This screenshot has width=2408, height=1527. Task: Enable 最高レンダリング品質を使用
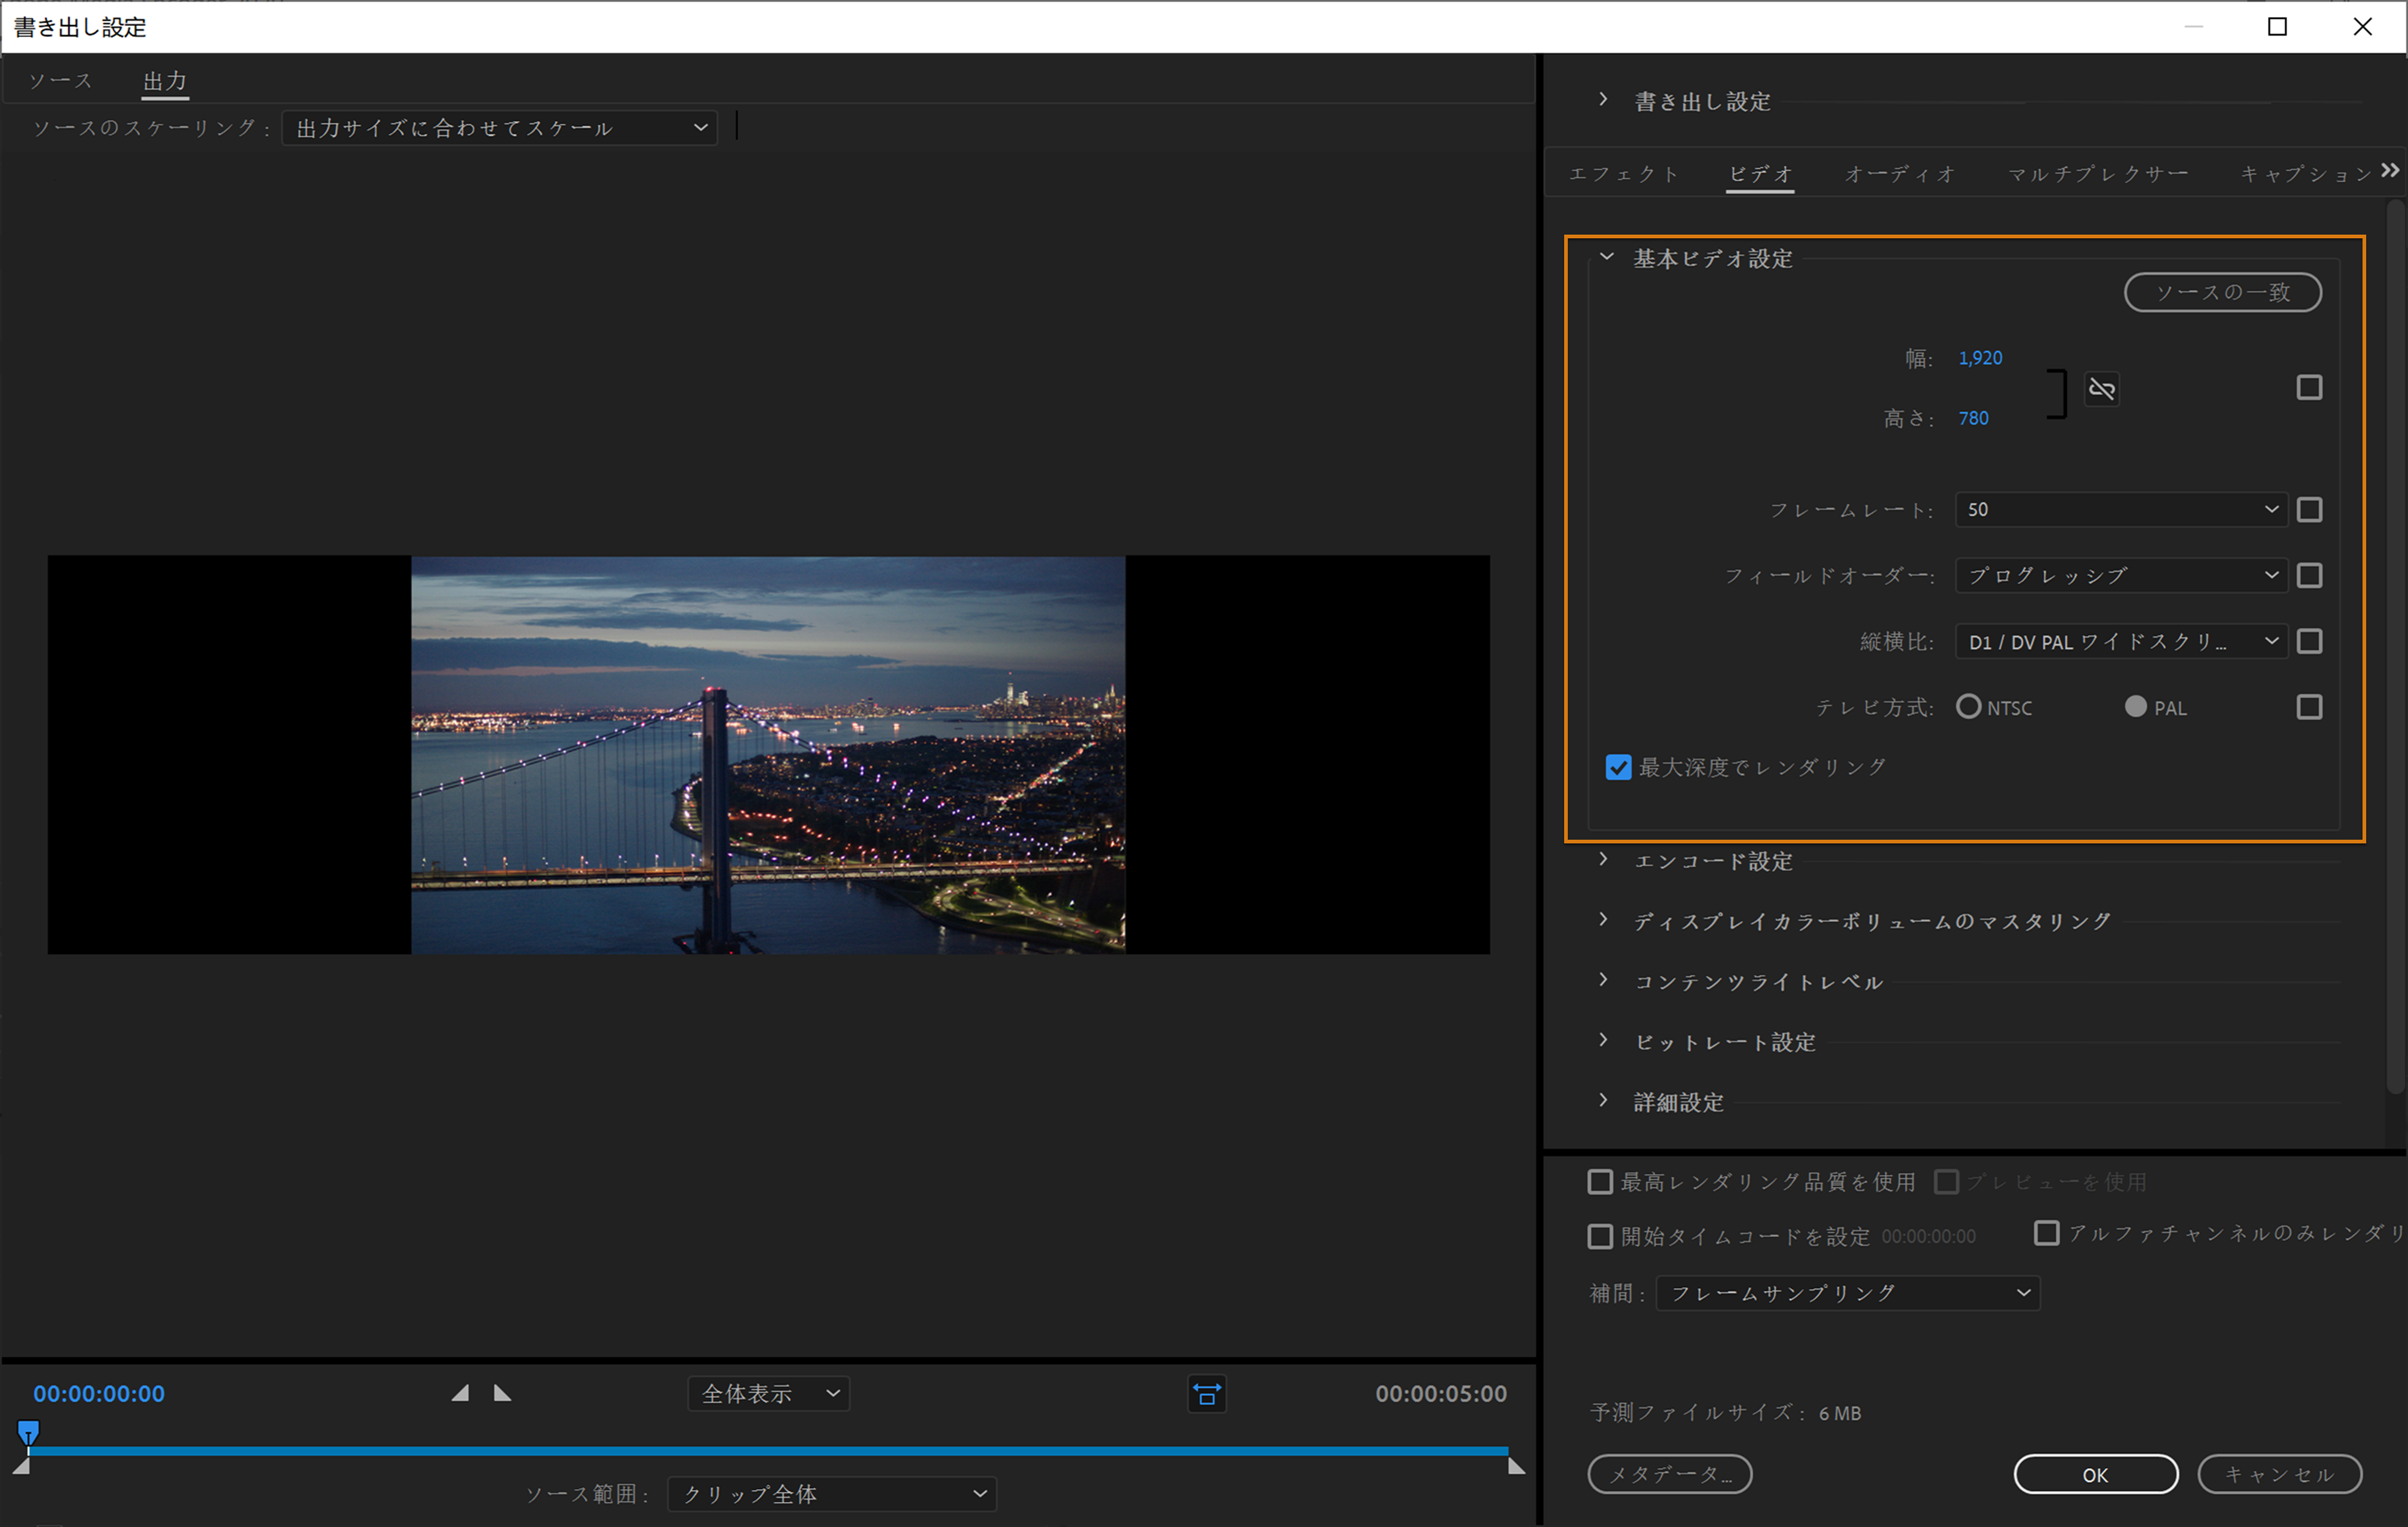coord(1600,1181)
